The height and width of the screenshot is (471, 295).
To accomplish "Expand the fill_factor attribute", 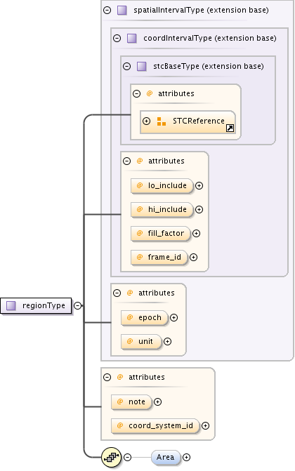I will pyautogui.click(x=197, y=234).
